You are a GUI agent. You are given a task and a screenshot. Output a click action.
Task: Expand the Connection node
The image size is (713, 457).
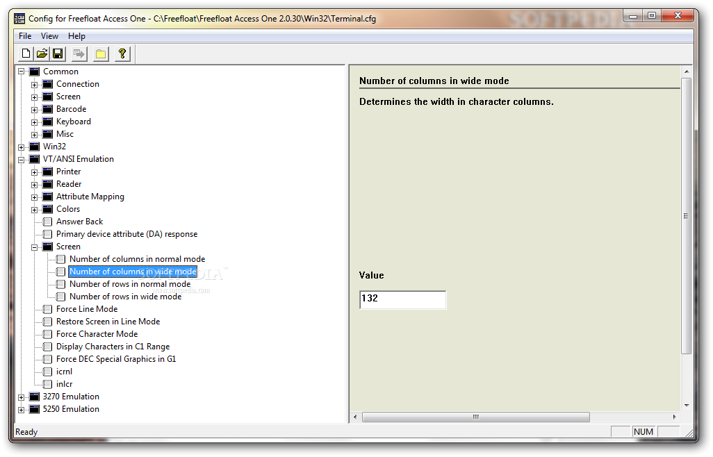point(34,85)
